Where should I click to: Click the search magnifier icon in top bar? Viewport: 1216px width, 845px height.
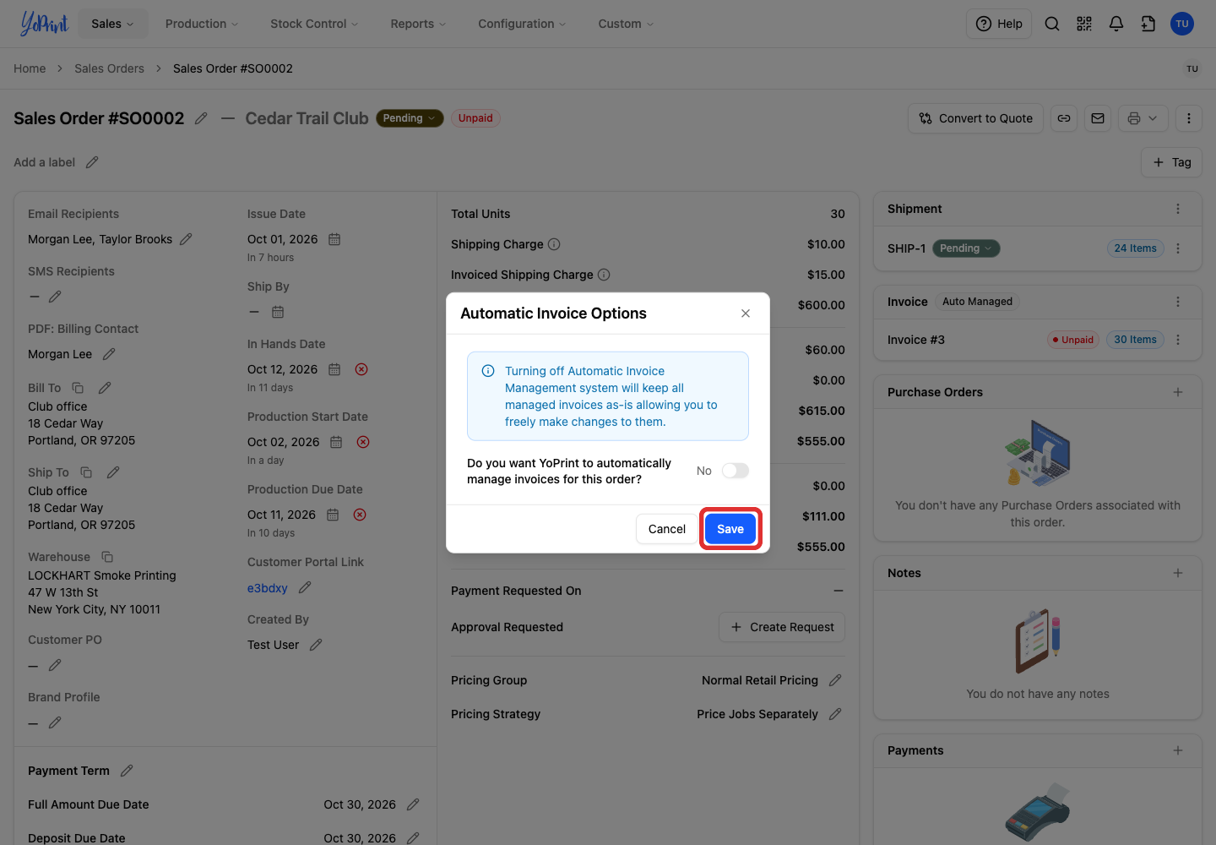click(1052, 24)
